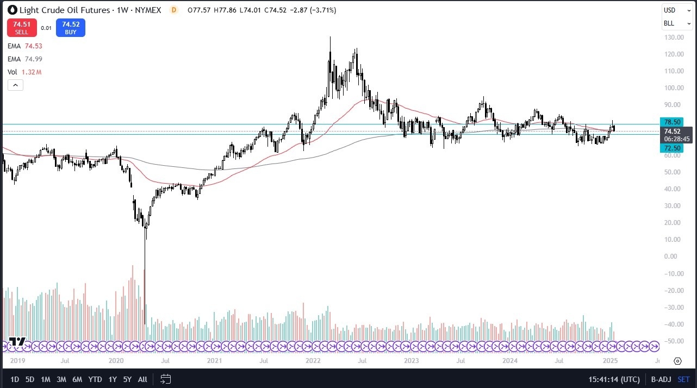Toggle back-adjusted data with B-ADJ

pos(661,379)
